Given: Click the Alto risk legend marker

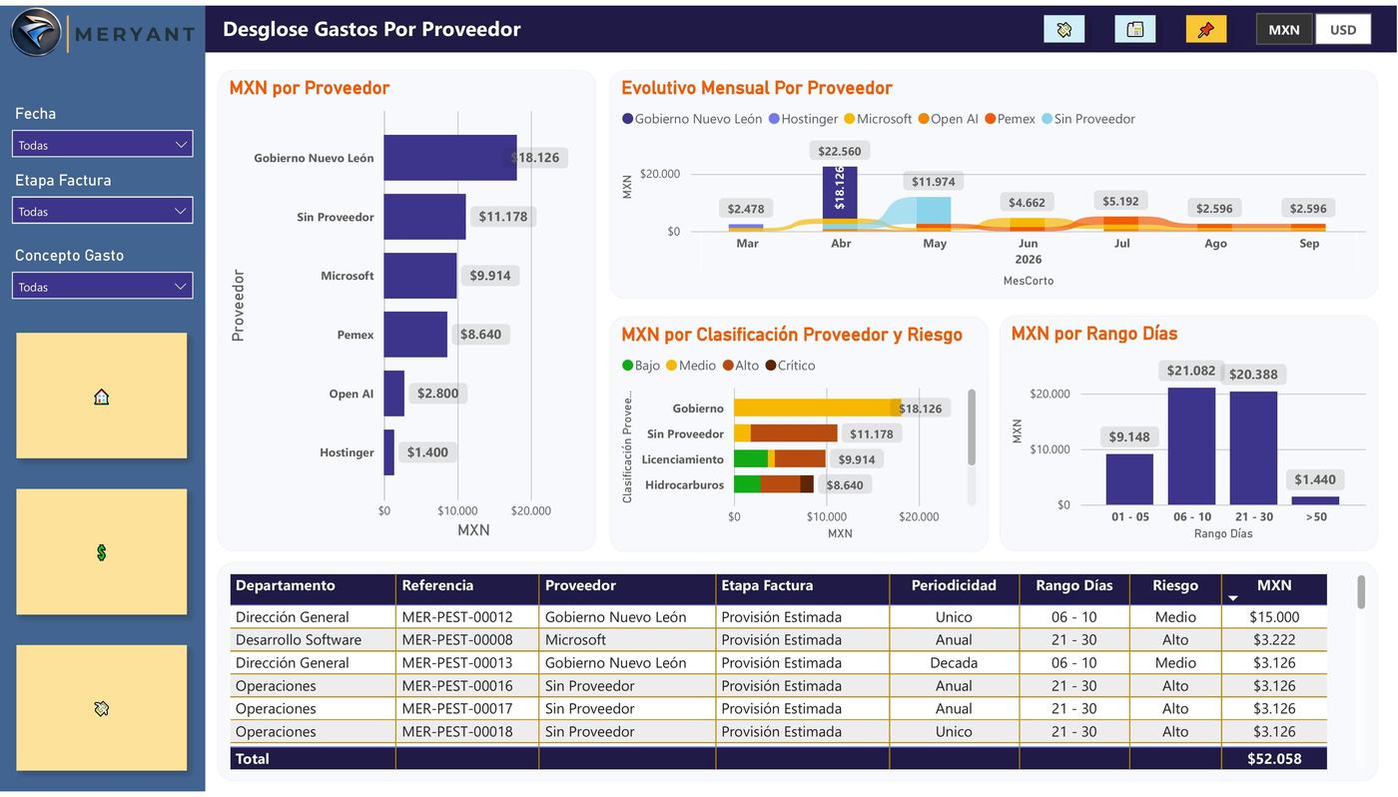Looking at the screenshot, I should pyautogui.click(x=729, y=366).
